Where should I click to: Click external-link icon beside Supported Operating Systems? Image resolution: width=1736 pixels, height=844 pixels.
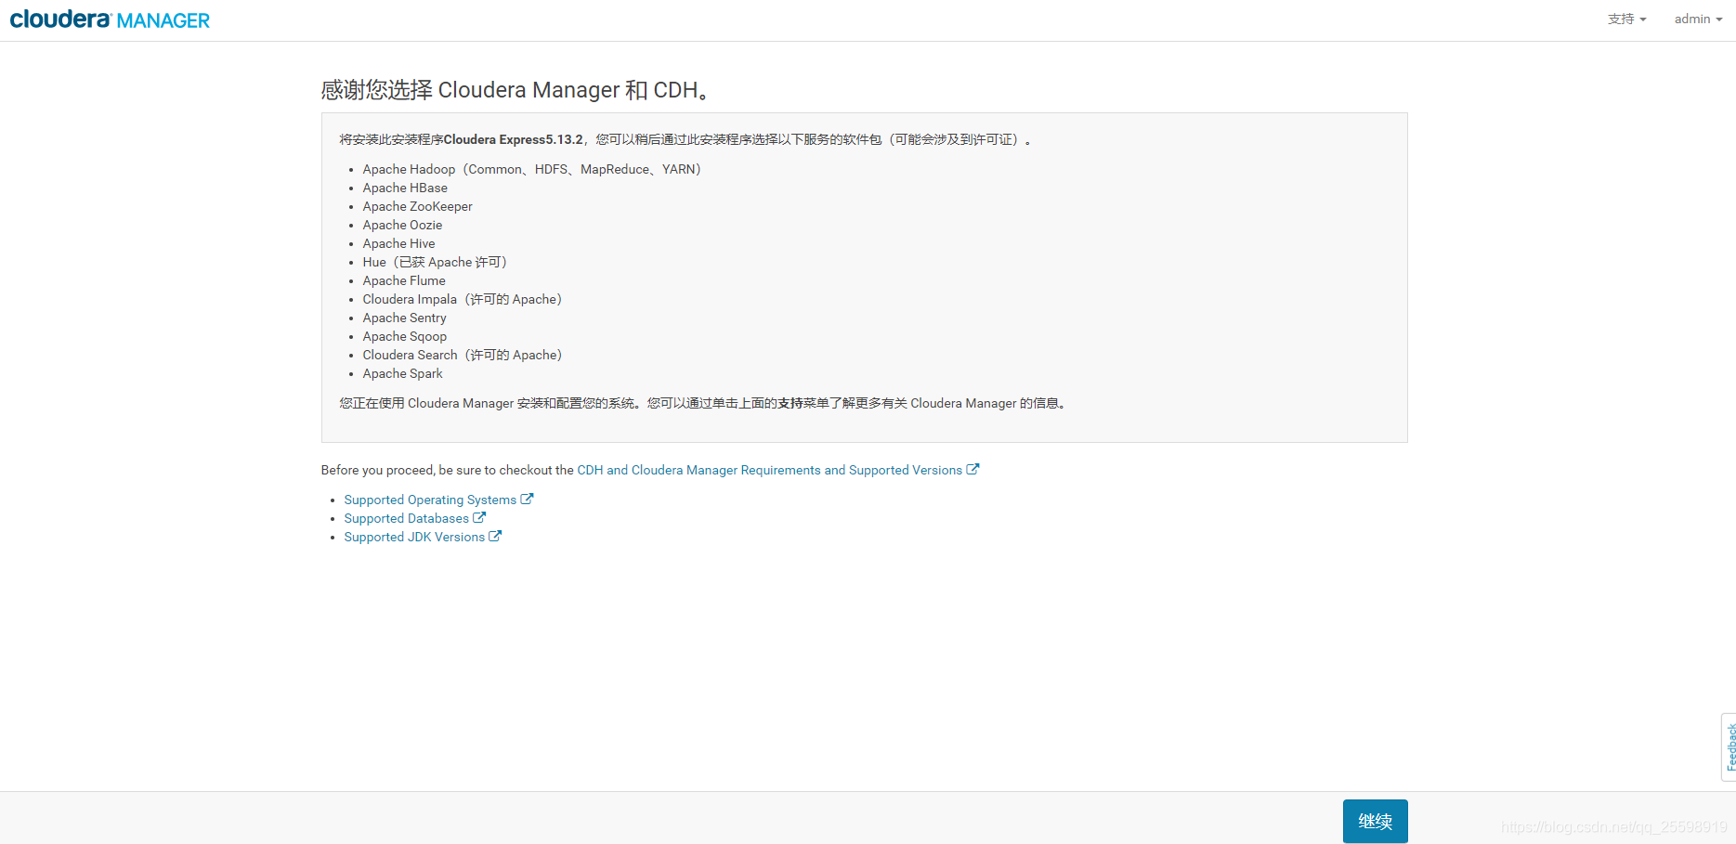527,499
